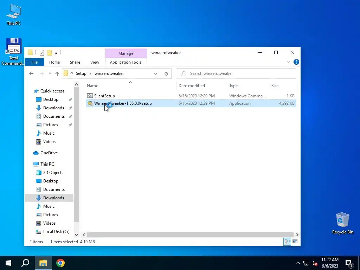
Task: Switch to the Share ribbon tab
Action: [x=75, y=62]
